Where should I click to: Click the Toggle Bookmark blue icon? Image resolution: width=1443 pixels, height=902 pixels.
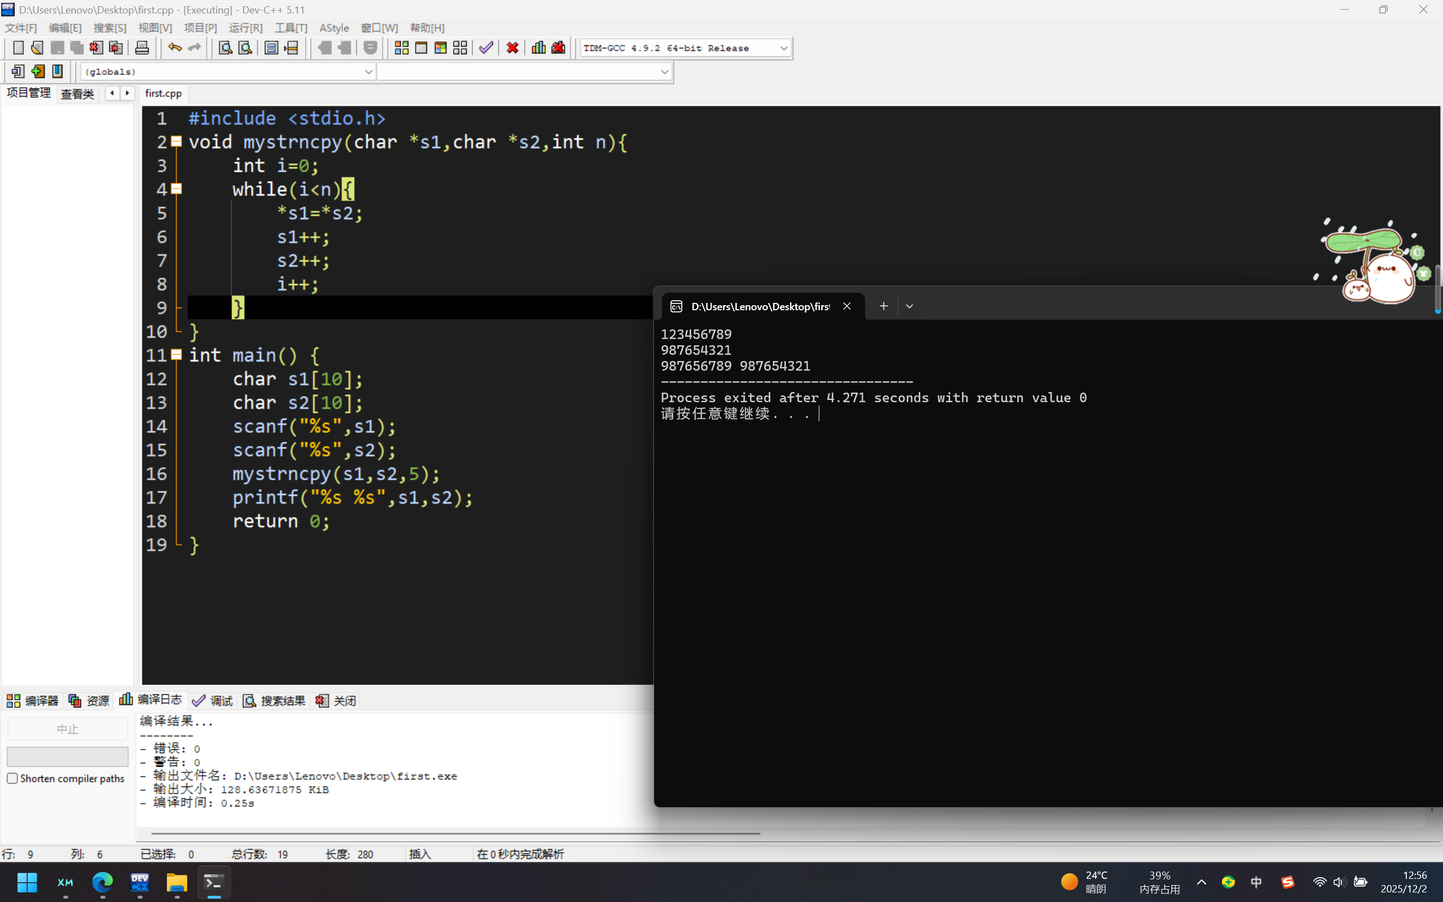pos(58,72)
